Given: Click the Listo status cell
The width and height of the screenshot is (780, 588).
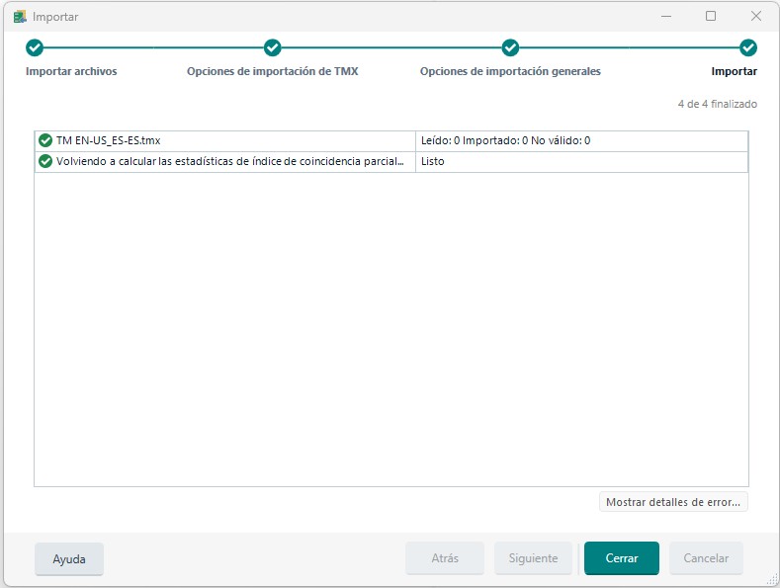Looking at the screenshot, I should (581, 162).
